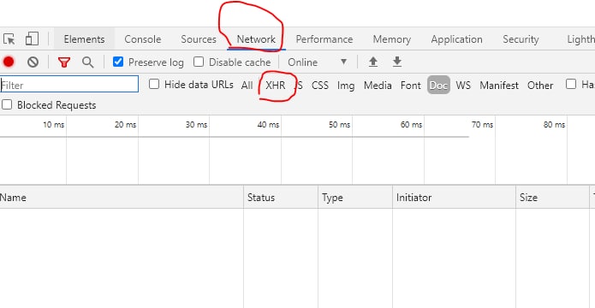This screenshot has width=595, height=308.
Task: Filter requests by JS
Action: coord(299,86)
